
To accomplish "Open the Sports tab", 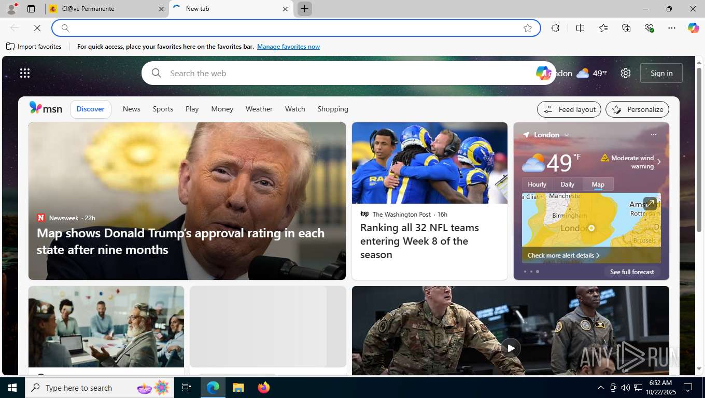I will pos(163,109).
